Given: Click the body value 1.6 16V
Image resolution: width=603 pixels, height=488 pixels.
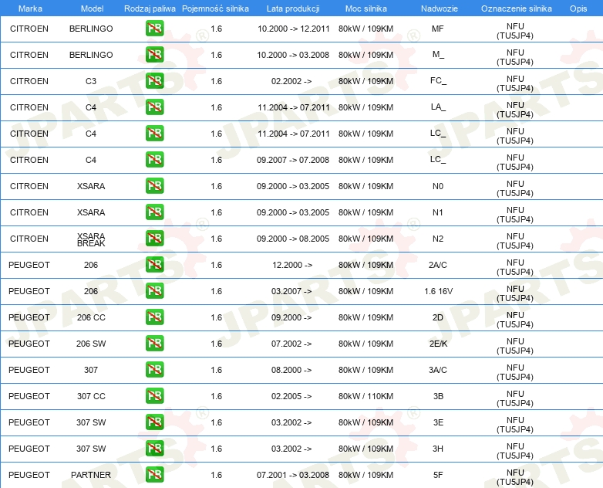Looking at the screenshot, I should (x=439, y=291).
